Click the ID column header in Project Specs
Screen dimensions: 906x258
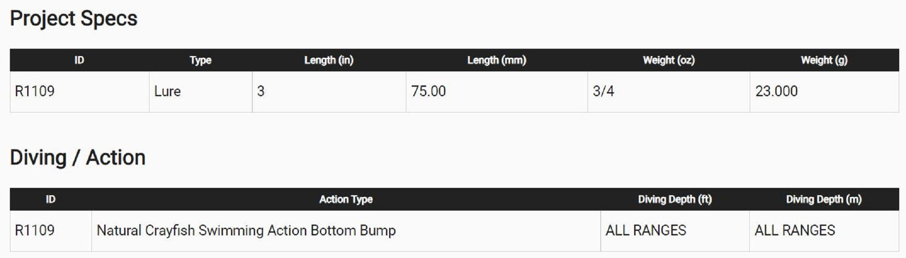79,60
